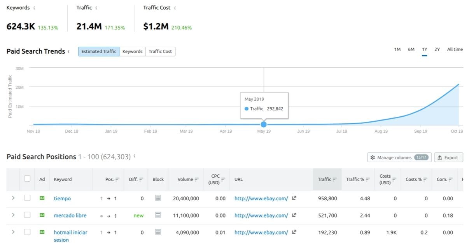Screen dimensions: 469x247
Task: Set chart range to 1Y
Action: [x=425, y=49]
